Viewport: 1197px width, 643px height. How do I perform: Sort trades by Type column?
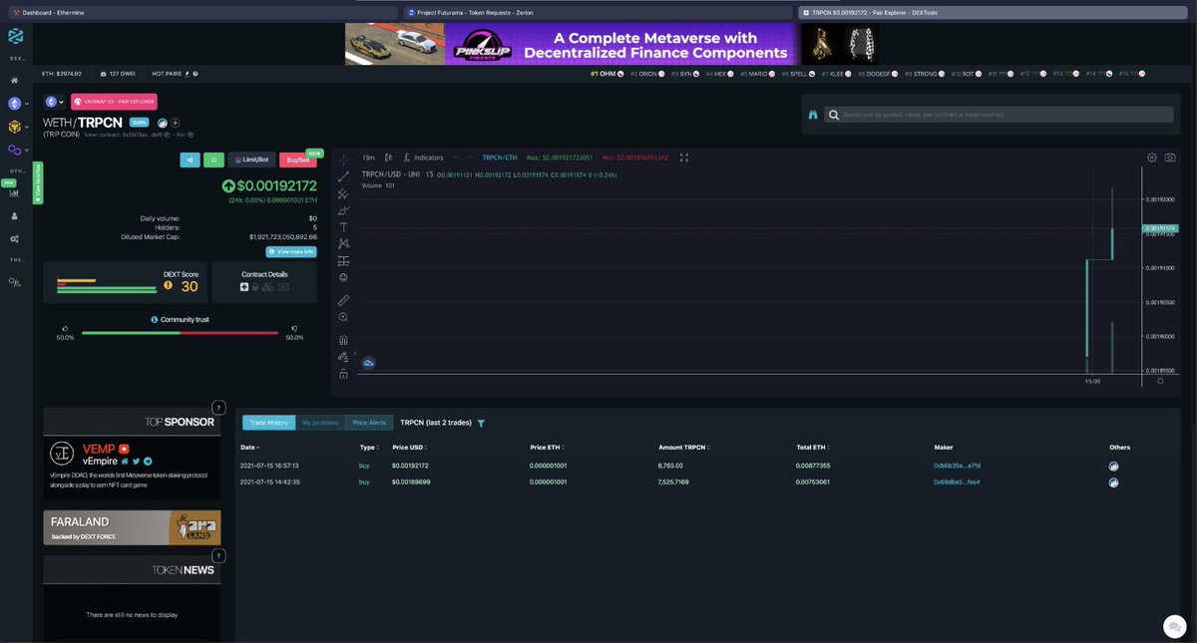pyautogui.click(x=368, y=448)
